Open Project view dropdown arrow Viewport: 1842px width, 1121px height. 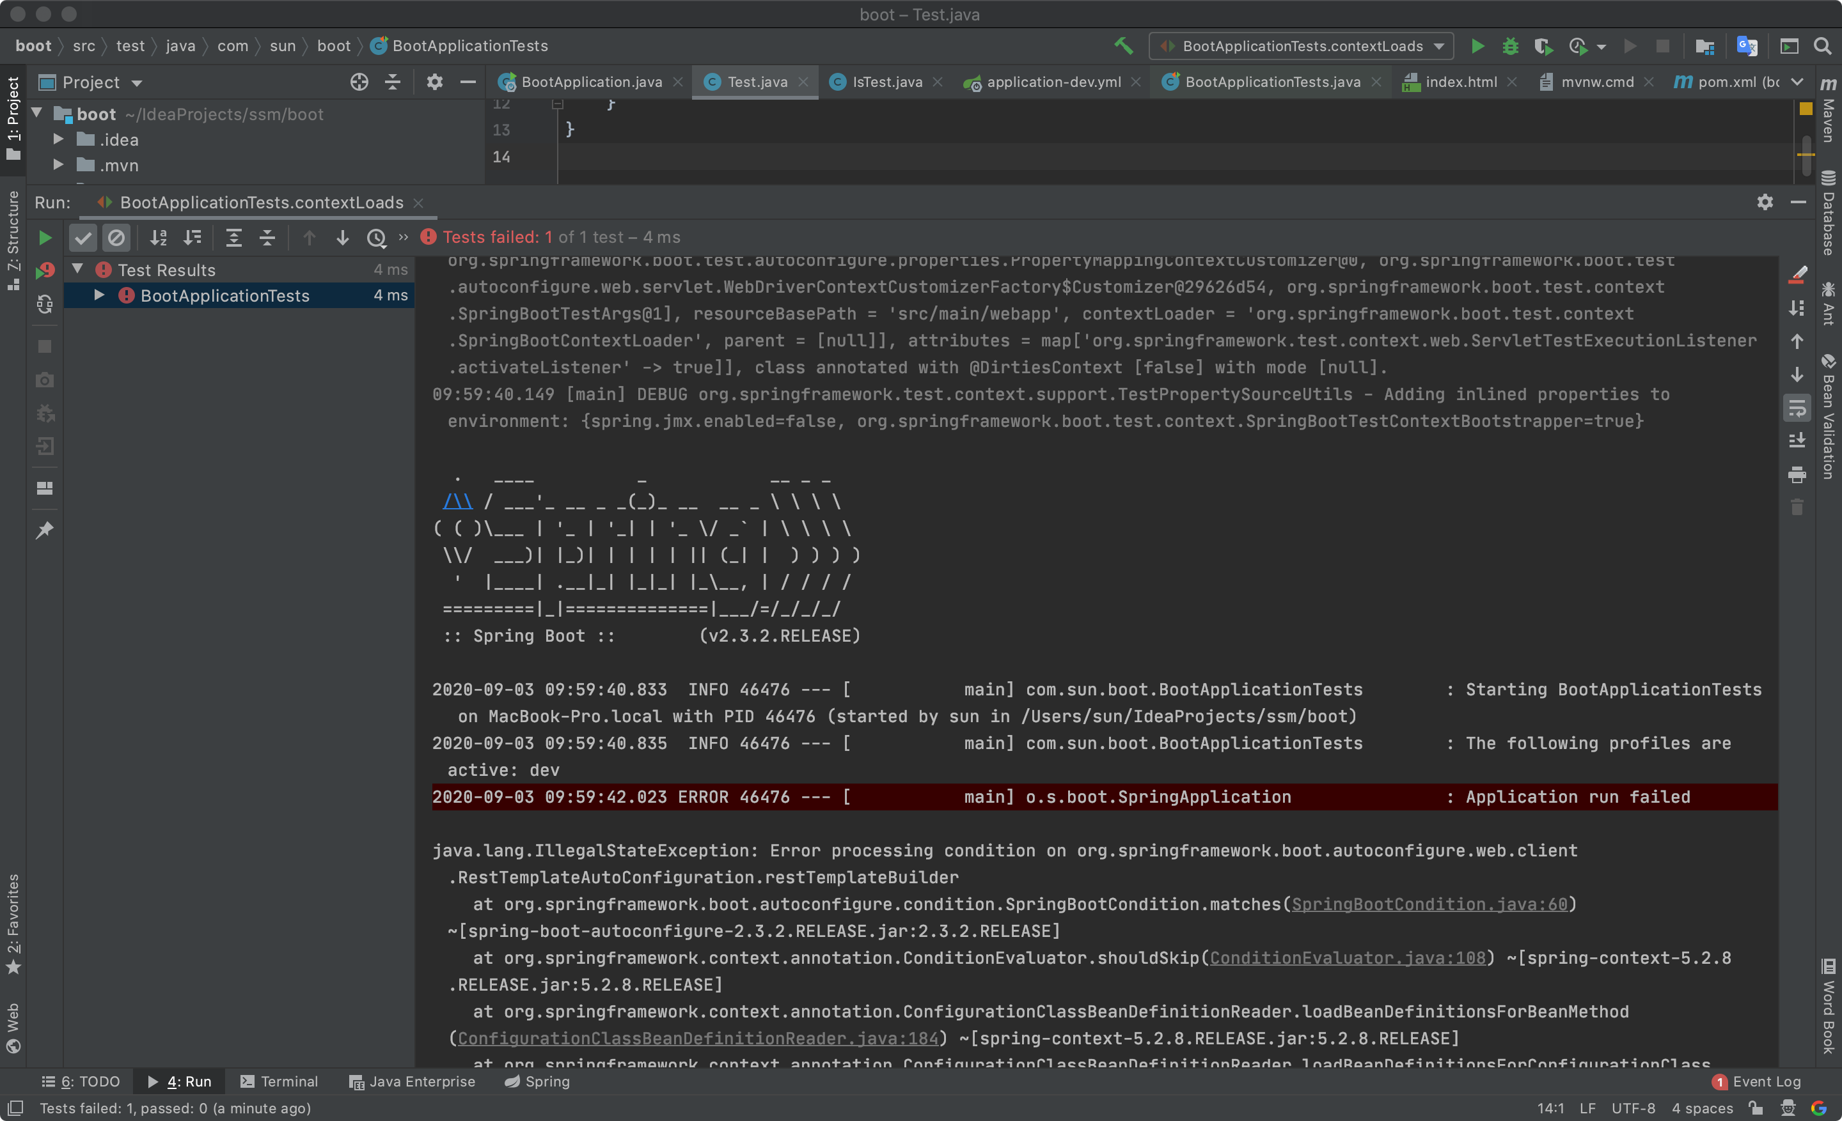137,83
